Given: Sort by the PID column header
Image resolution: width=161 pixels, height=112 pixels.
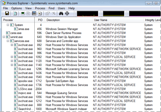Looking at the screenshot, I should pos(40,20).
